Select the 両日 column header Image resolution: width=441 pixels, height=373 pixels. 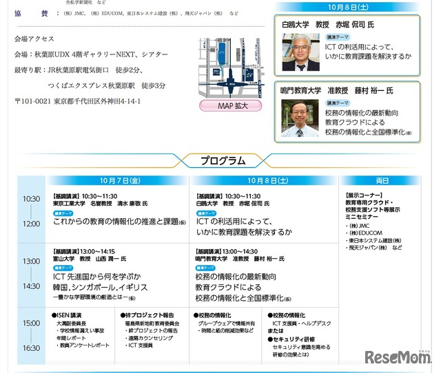[x=382, y=180]
